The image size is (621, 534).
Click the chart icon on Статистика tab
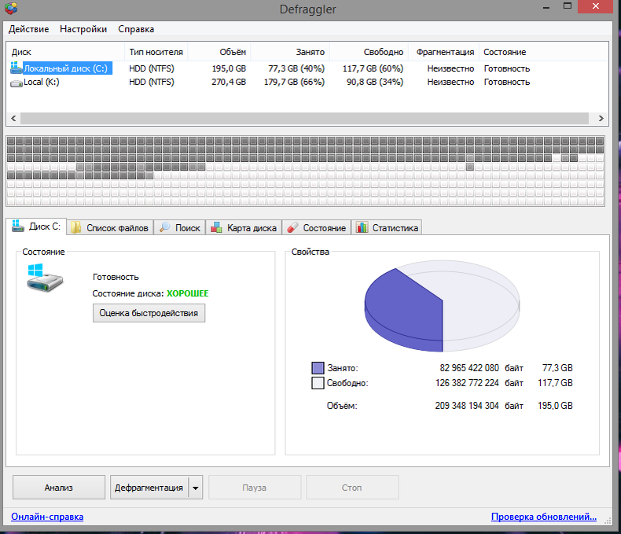pos(362,227)
